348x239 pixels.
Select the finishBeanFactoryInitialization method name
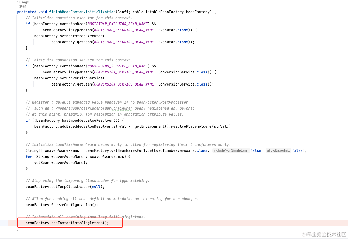(x=82, y=12)
